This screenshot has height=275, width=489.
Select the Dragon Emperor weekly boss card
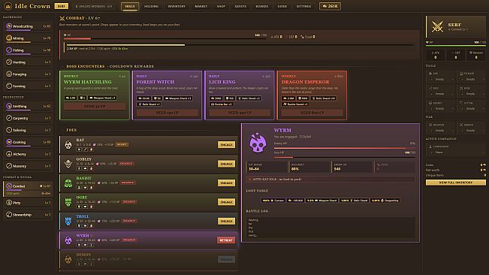(312, 95)
